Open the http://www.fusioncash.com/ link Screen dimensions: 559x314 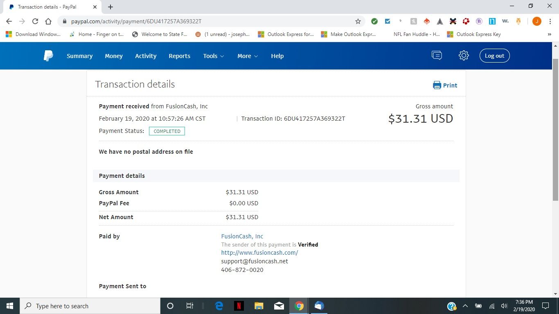click(259, 253)
